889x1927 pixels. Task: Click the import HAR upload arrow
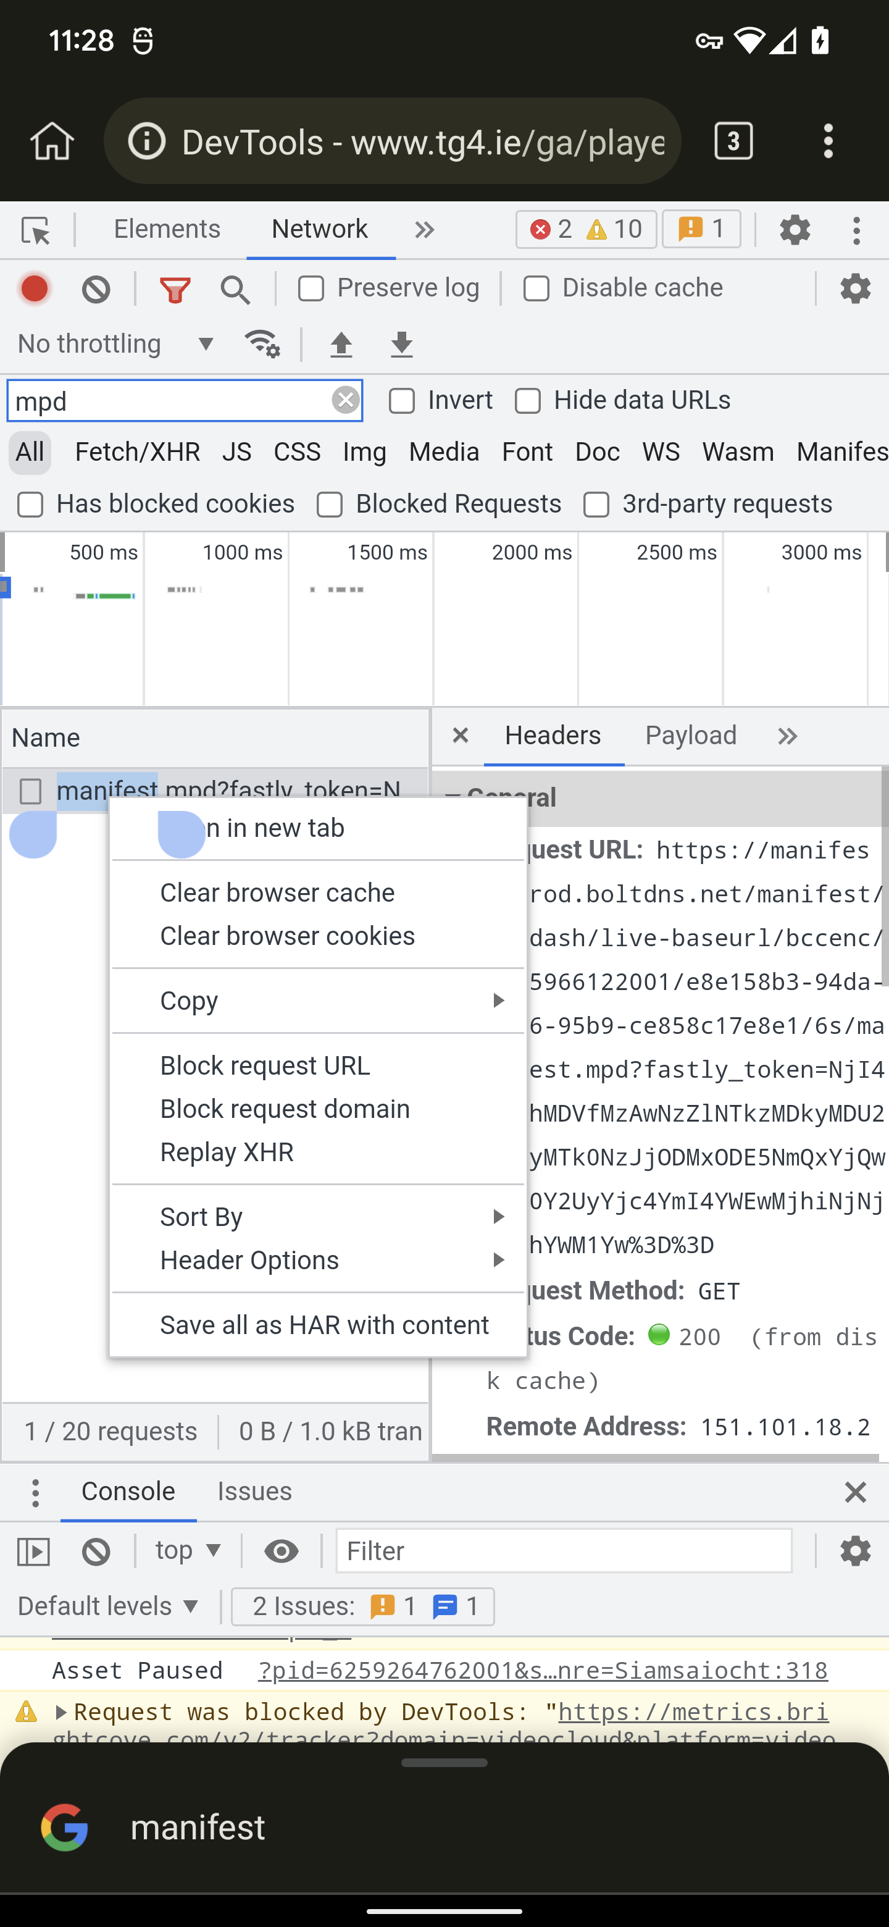[341, 344]
